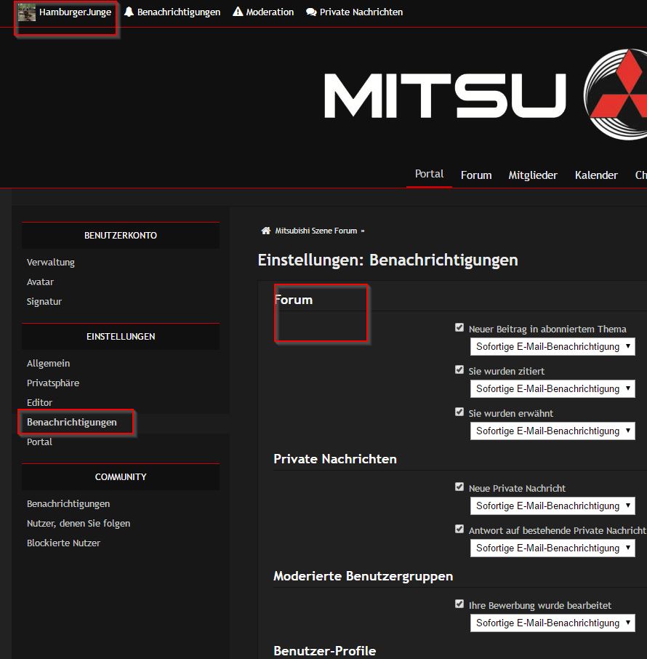
Task: Open the Private Nachrichten chat bubbles icon
Action: click(x=311, y=12)
